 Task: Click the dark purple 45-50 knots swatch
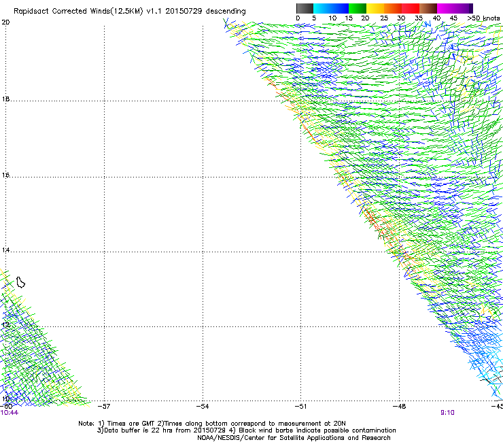pyautogui.click(x=464, y=8)
